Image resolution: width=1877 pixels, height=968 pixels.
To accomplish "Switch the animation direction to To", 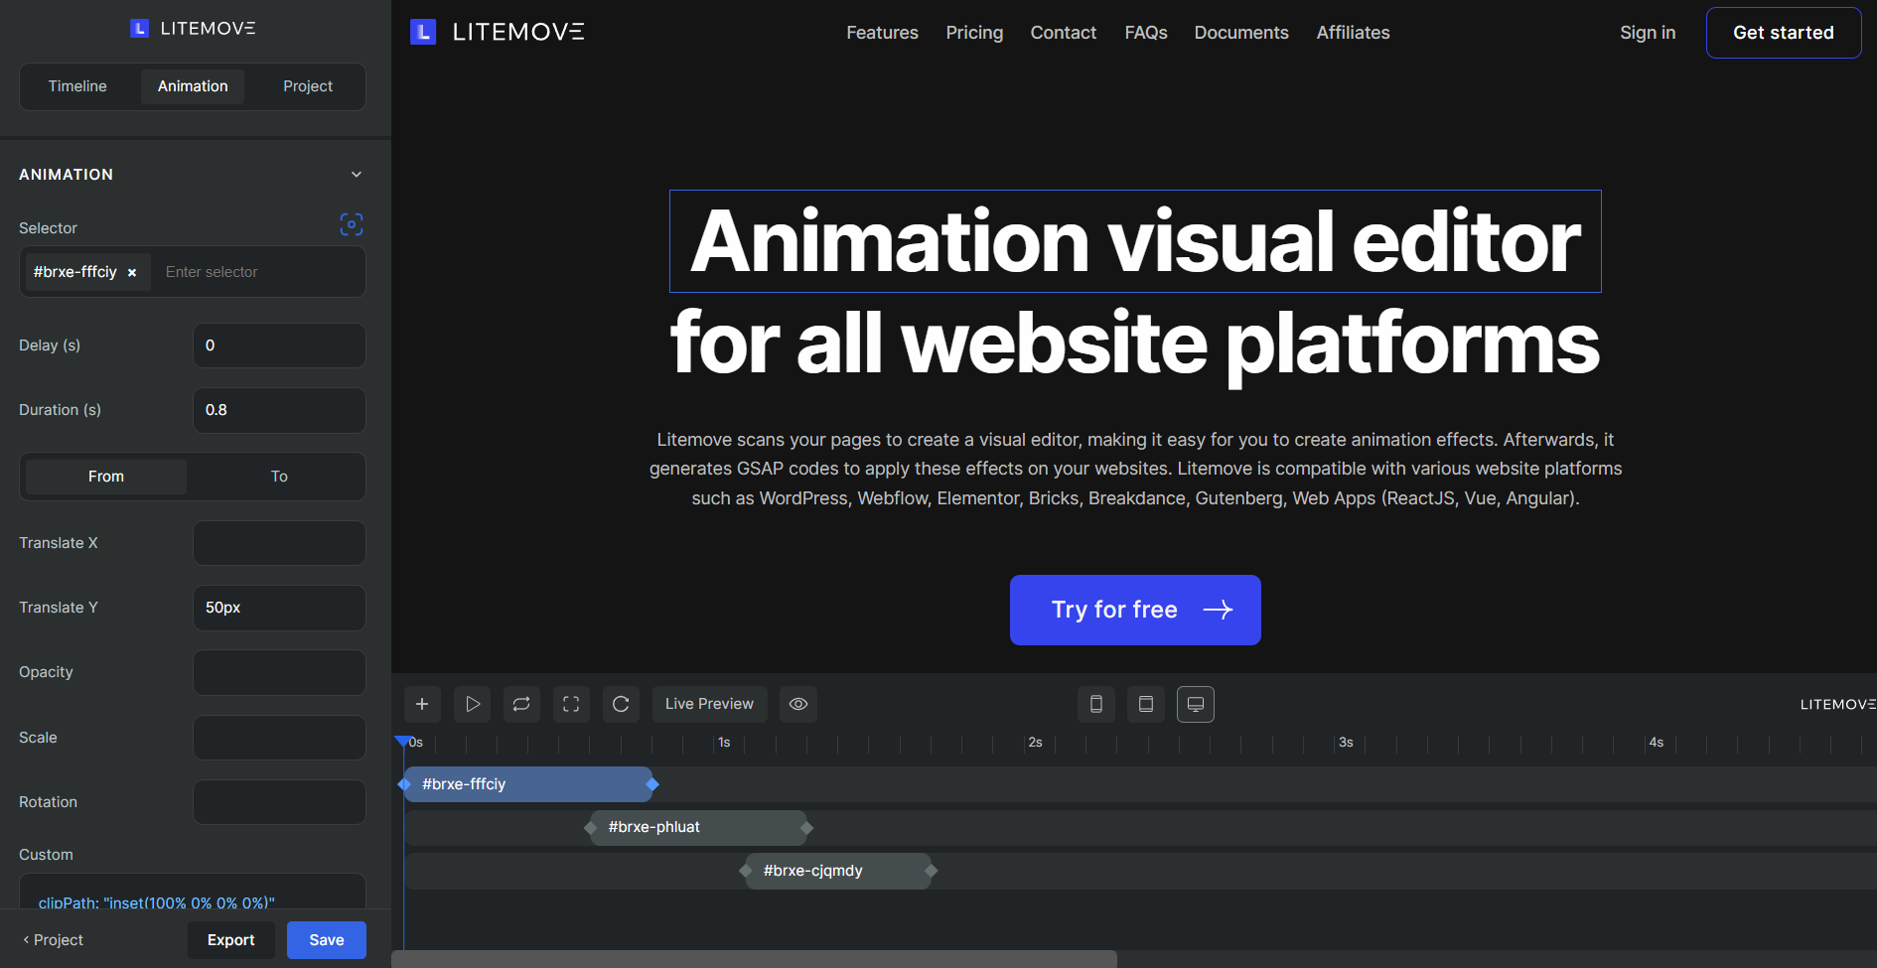I will click(278, 477).
